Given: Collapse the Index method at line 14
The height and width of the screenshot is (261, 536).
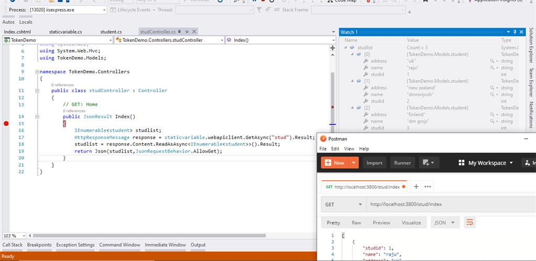Looking at the screenshot, I should [x=37, y=117].
